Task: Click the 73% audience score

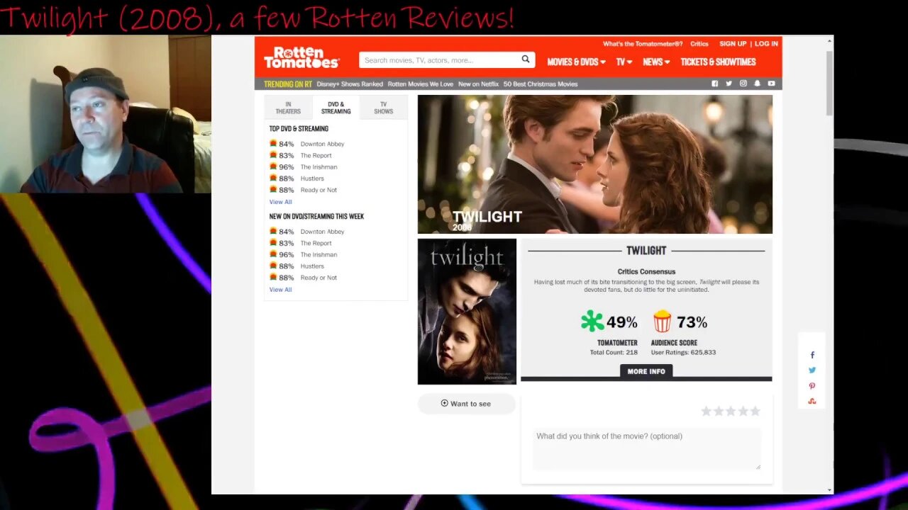Action: click(x=692, y=322)
